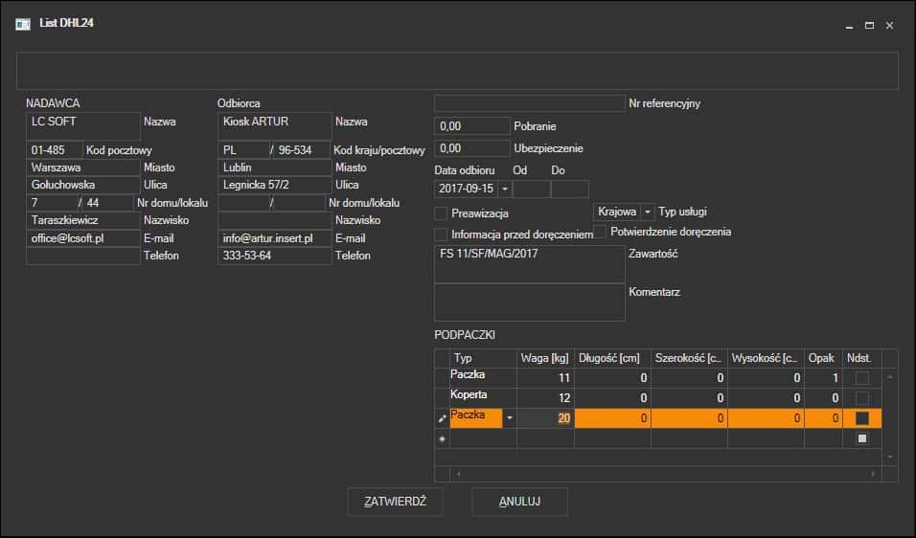Sort by the Waga [kg] column header
Screen dimensions: 916x538
click(545, 358)
